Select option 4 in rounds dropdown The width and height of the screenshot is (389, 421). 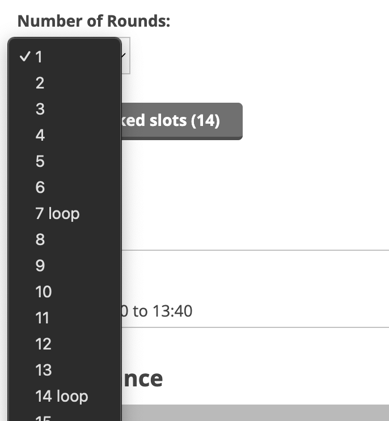(65, 135)
